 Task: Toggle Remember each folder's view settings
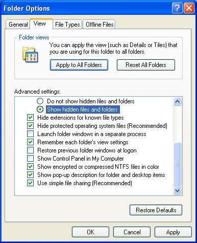30,142
